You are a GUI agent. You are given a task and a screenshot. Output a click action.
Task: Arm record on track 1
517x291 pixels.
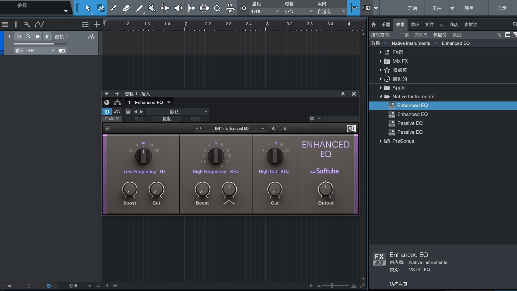(38, 36)
